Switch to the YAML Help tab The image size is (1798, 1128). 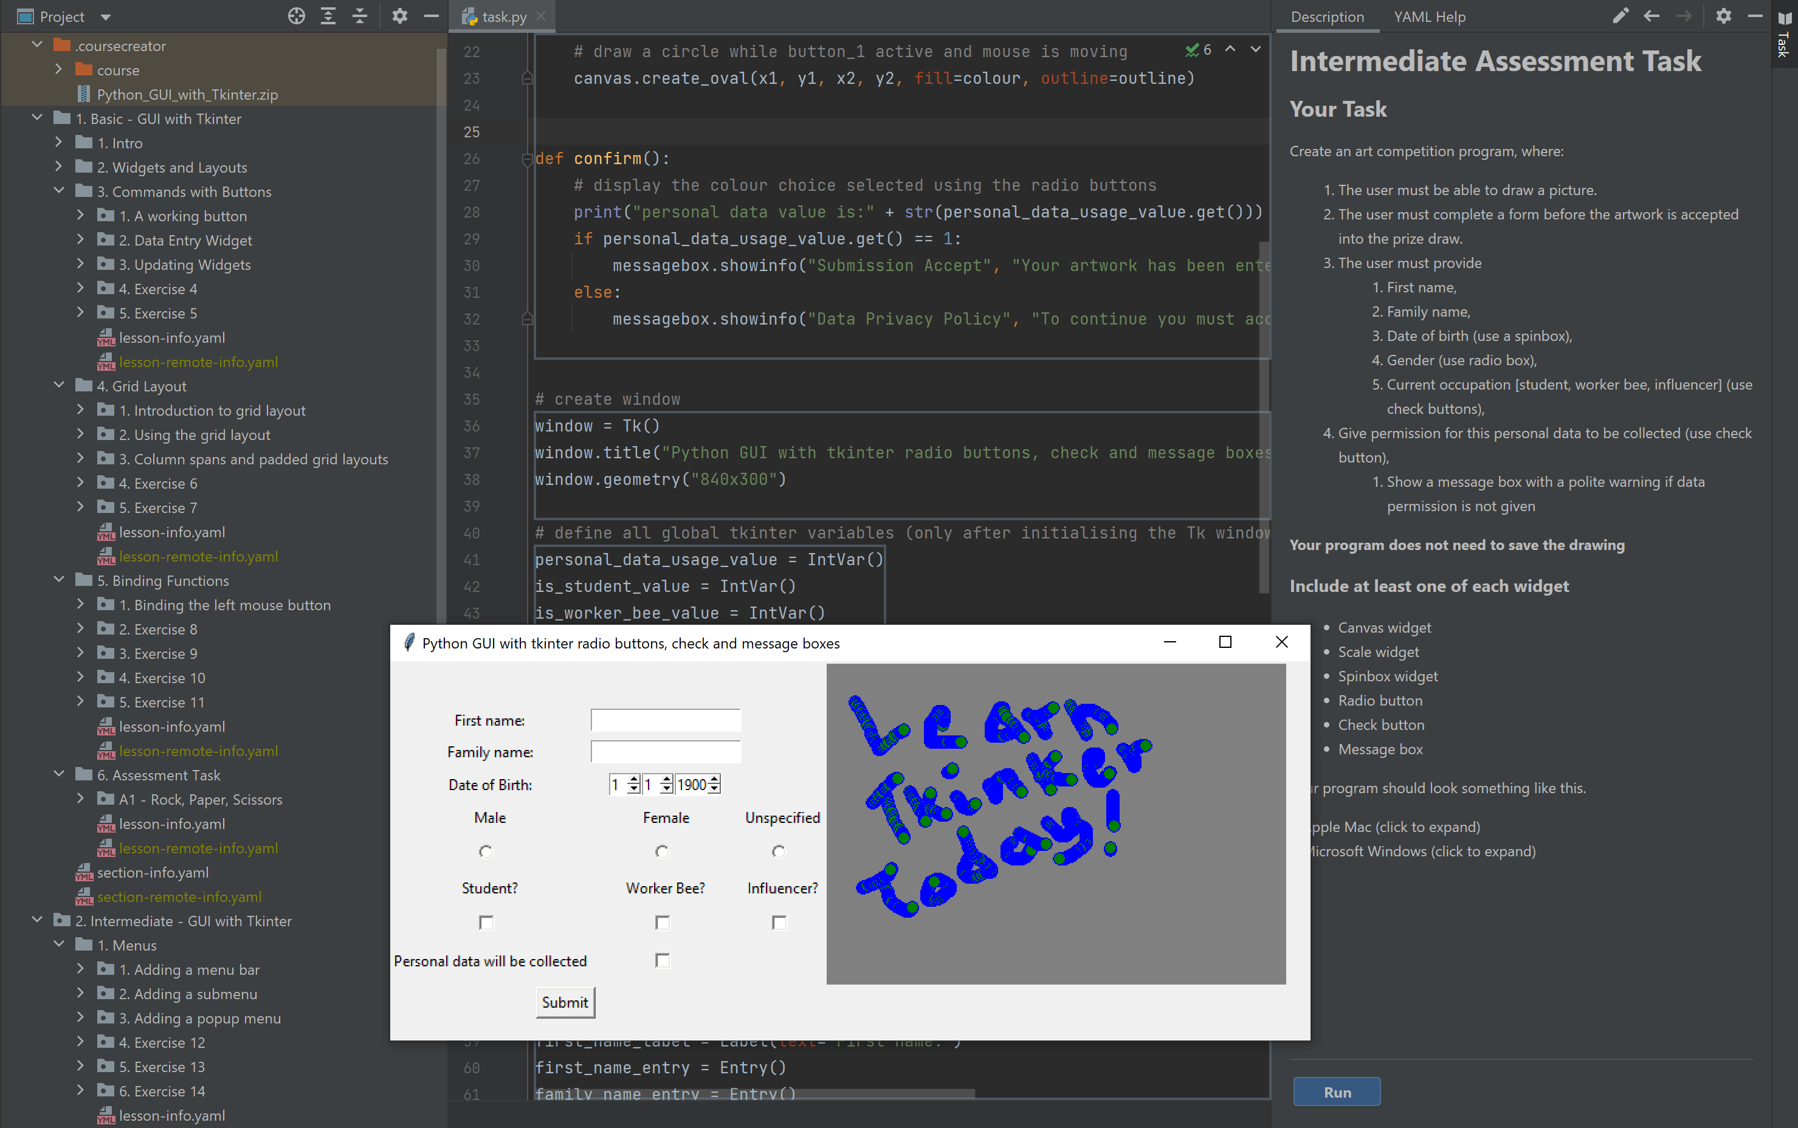pos(1428,16)
